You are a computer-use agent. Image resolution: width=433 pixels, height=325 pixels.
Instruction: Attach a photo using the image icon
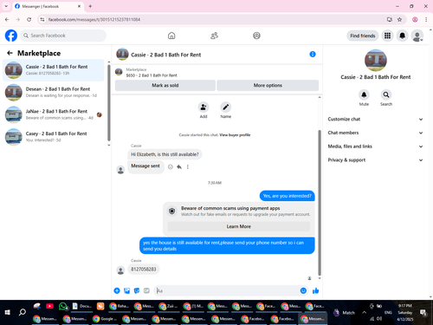[x=126, y=290]
